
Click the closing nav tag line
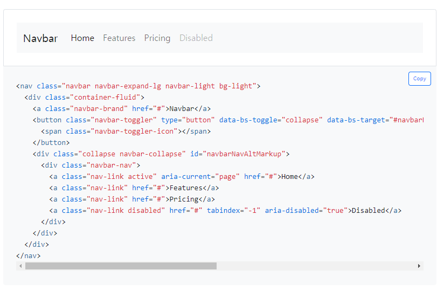pyautogui.click(x=29, y=256)
